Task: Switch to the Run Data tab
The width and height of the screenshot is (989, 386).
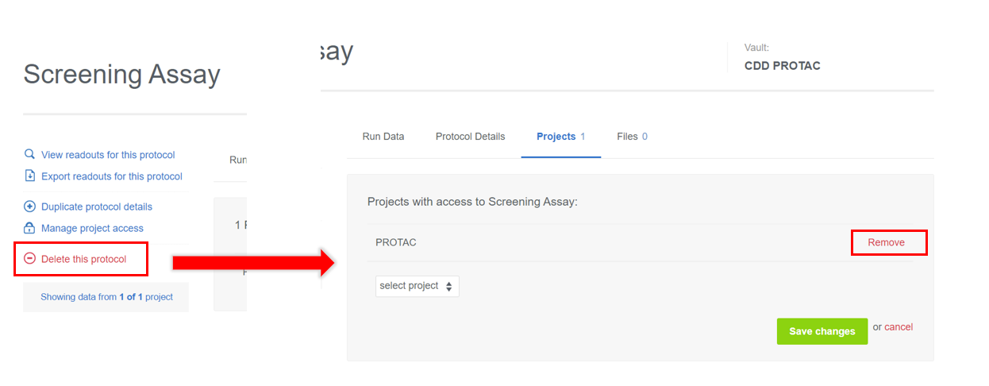Action: coord(383,137)
